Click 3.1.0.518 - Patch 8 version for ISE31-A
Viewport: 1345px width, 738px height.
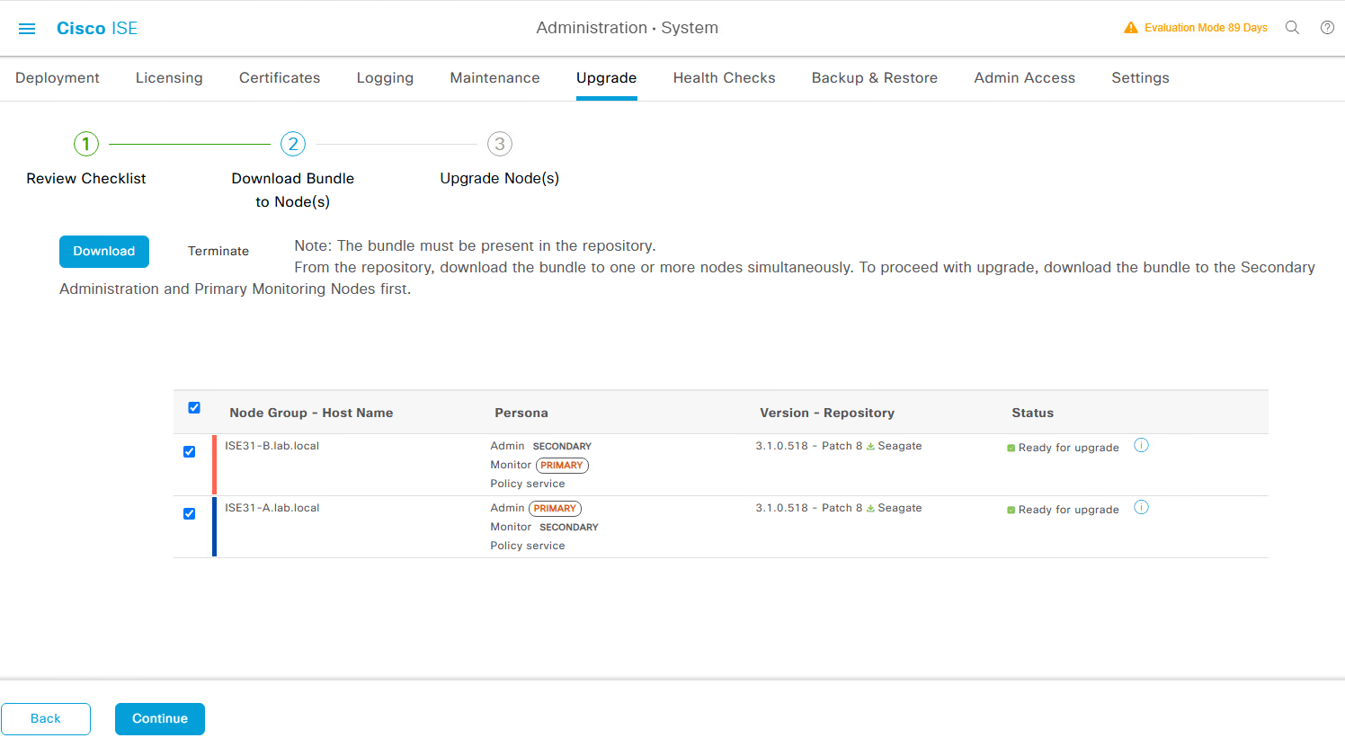pyautogui.click(x=809, y=508)
